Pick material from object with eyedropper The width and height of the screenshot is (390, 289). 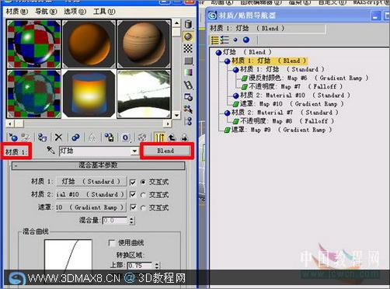[50, 150]
